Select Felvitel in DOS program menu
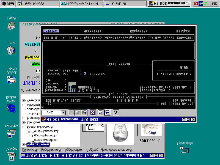The image size is (220, 165). pos(51,31)
